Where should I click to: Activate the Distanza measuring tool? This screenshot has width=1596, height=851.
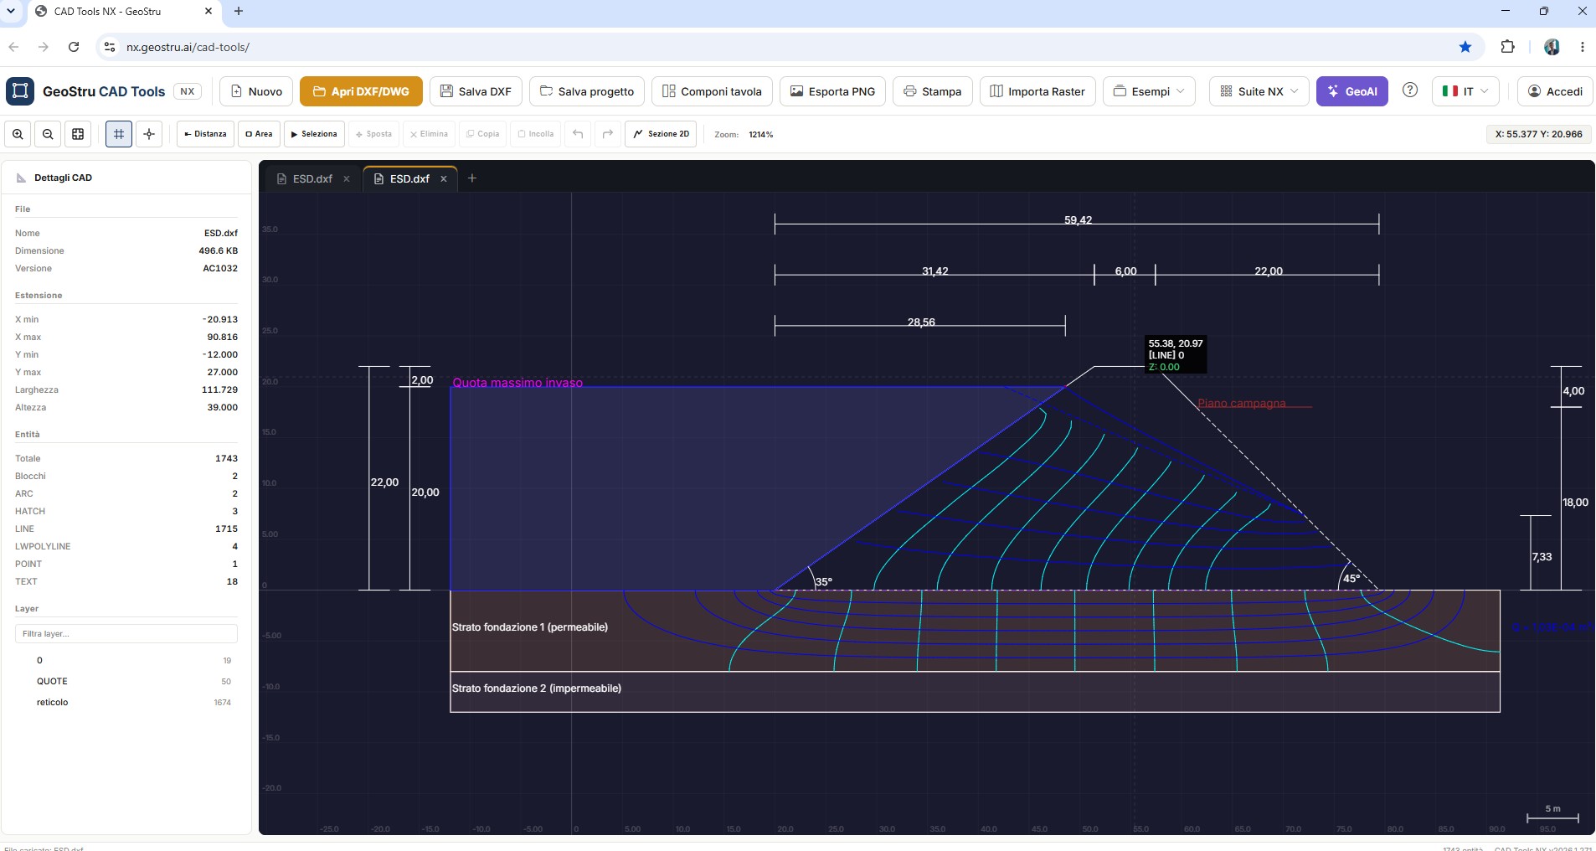click(x=205, y=134)
